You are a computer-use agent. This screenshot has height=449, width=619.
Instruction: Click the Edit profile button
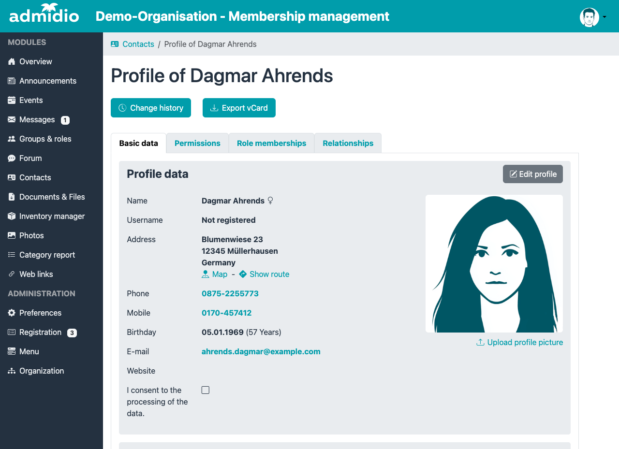coord(533,174)
